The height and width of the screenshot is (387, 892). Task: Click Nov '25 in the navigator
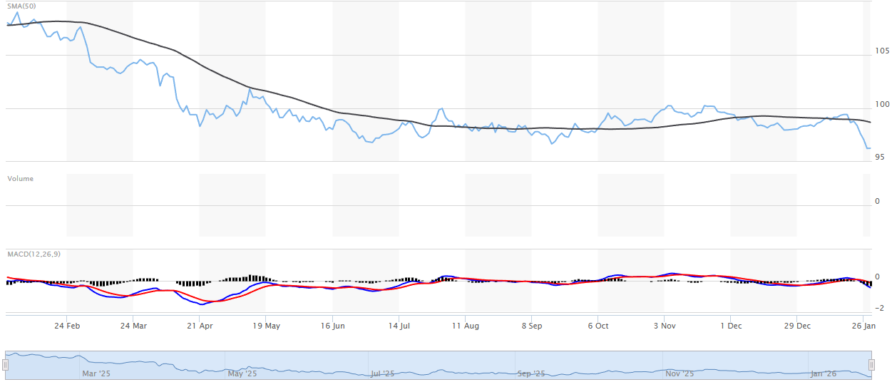point(679,373)
